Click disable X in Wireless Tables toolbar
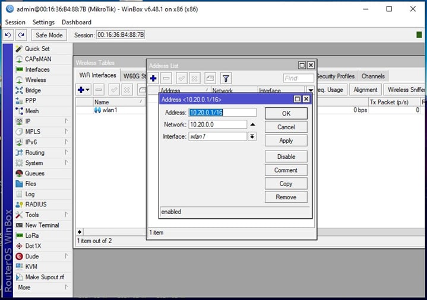Screen dimensions: 427x300 click(x=127, y=90)
